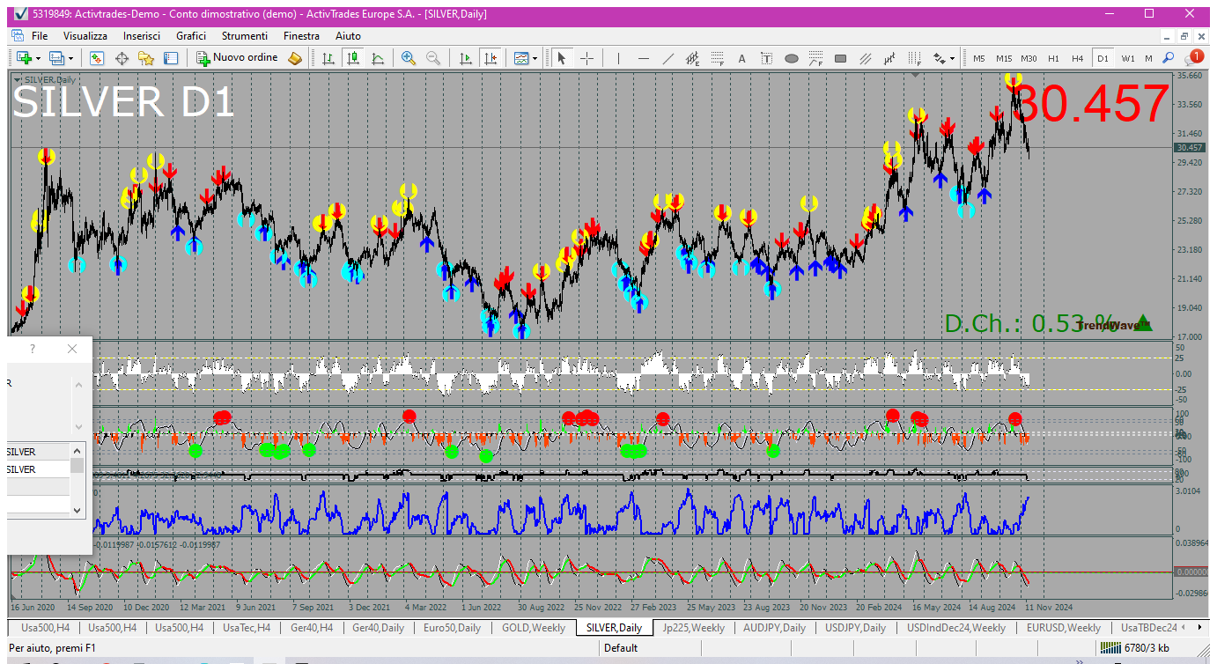Select the arrows objects icon
The height and width of the screenshot is (664, 1217).
[939, 58]
